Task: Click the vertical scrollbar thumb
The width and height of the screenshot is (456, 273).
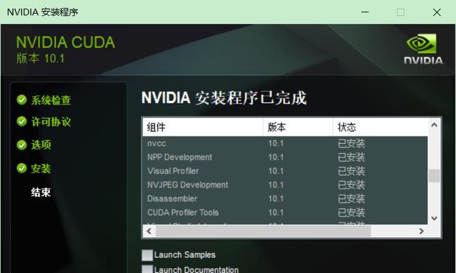Action: pos(434,175)
